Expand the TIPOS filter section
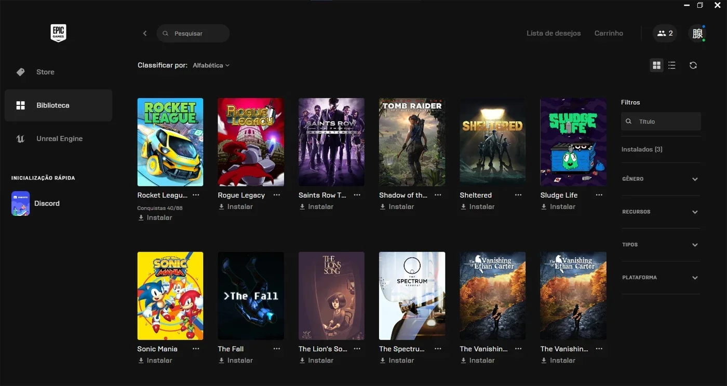727x386 pixels. (661, 244)
